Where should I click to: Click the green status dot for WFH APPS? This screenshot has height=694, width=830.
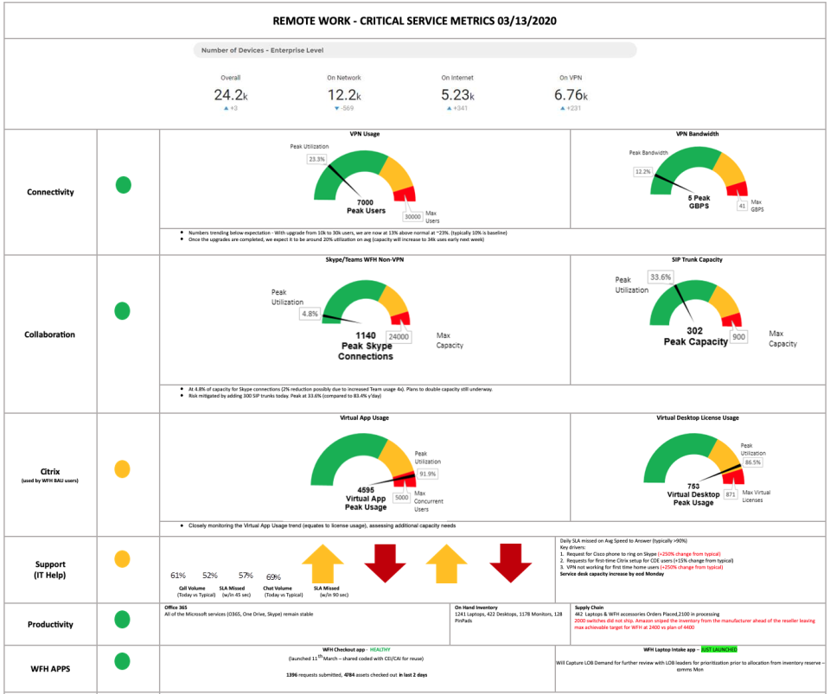[123, 661]
